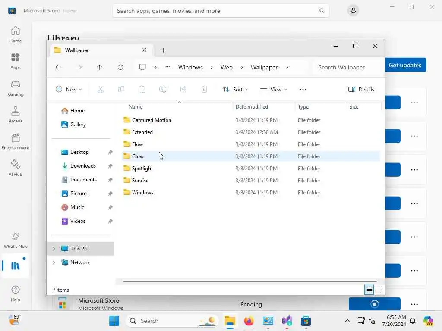This screenshot has width=442, height=331.
Task: Expand This PC in navigation pane
Action: 54,249
